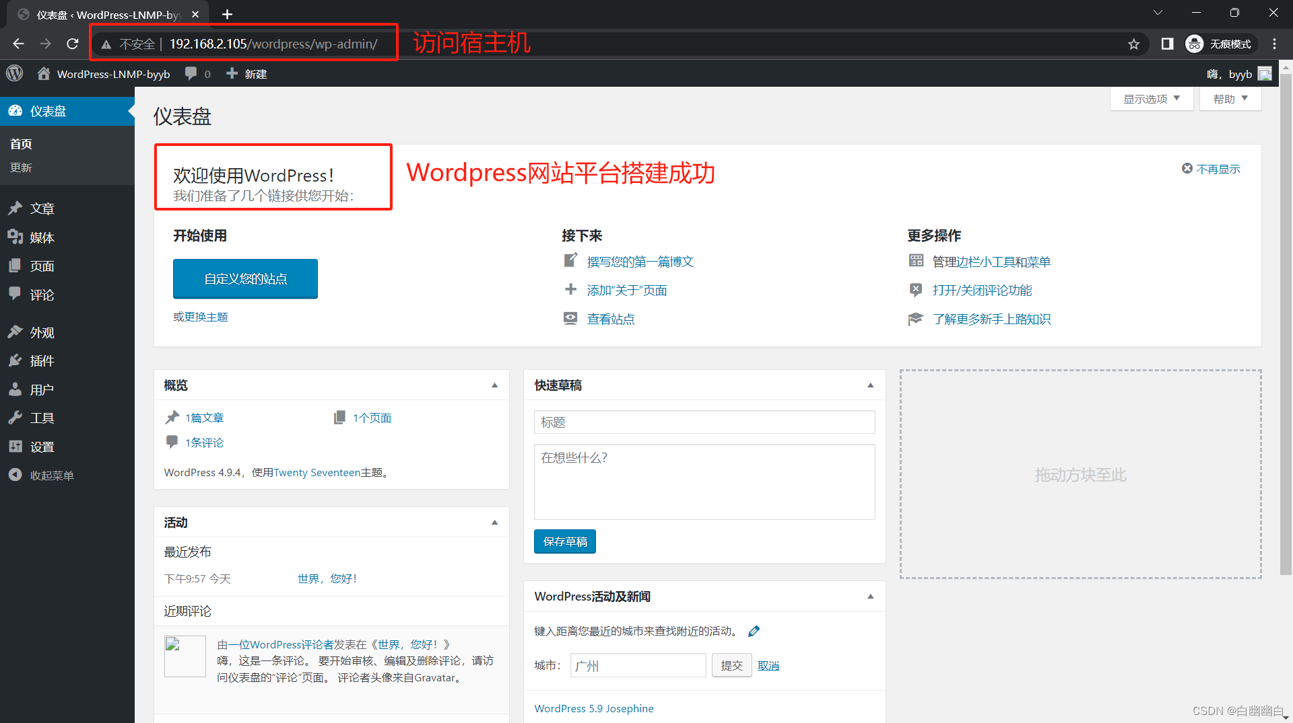The width and height of the screenshot is (1293, 723).
Task: Open a new browser tab
Action: tap(227, 14)
